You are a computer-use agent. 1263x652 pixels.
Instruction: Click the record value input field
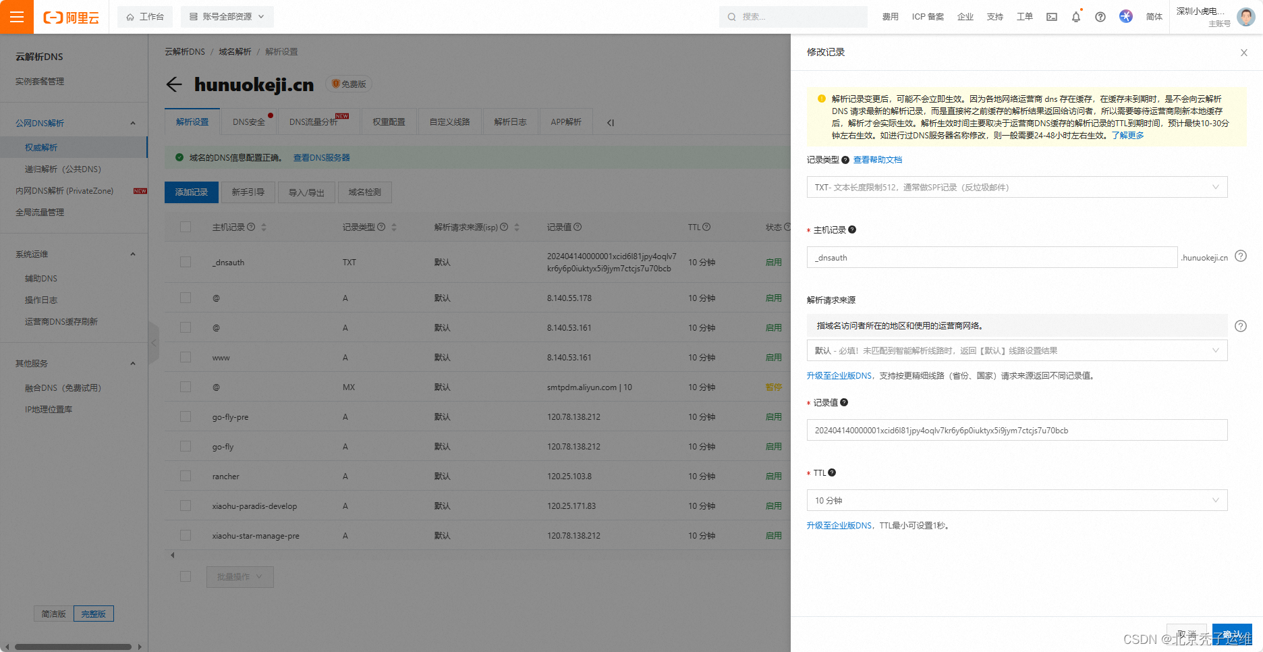click(x=1017, y=430)
